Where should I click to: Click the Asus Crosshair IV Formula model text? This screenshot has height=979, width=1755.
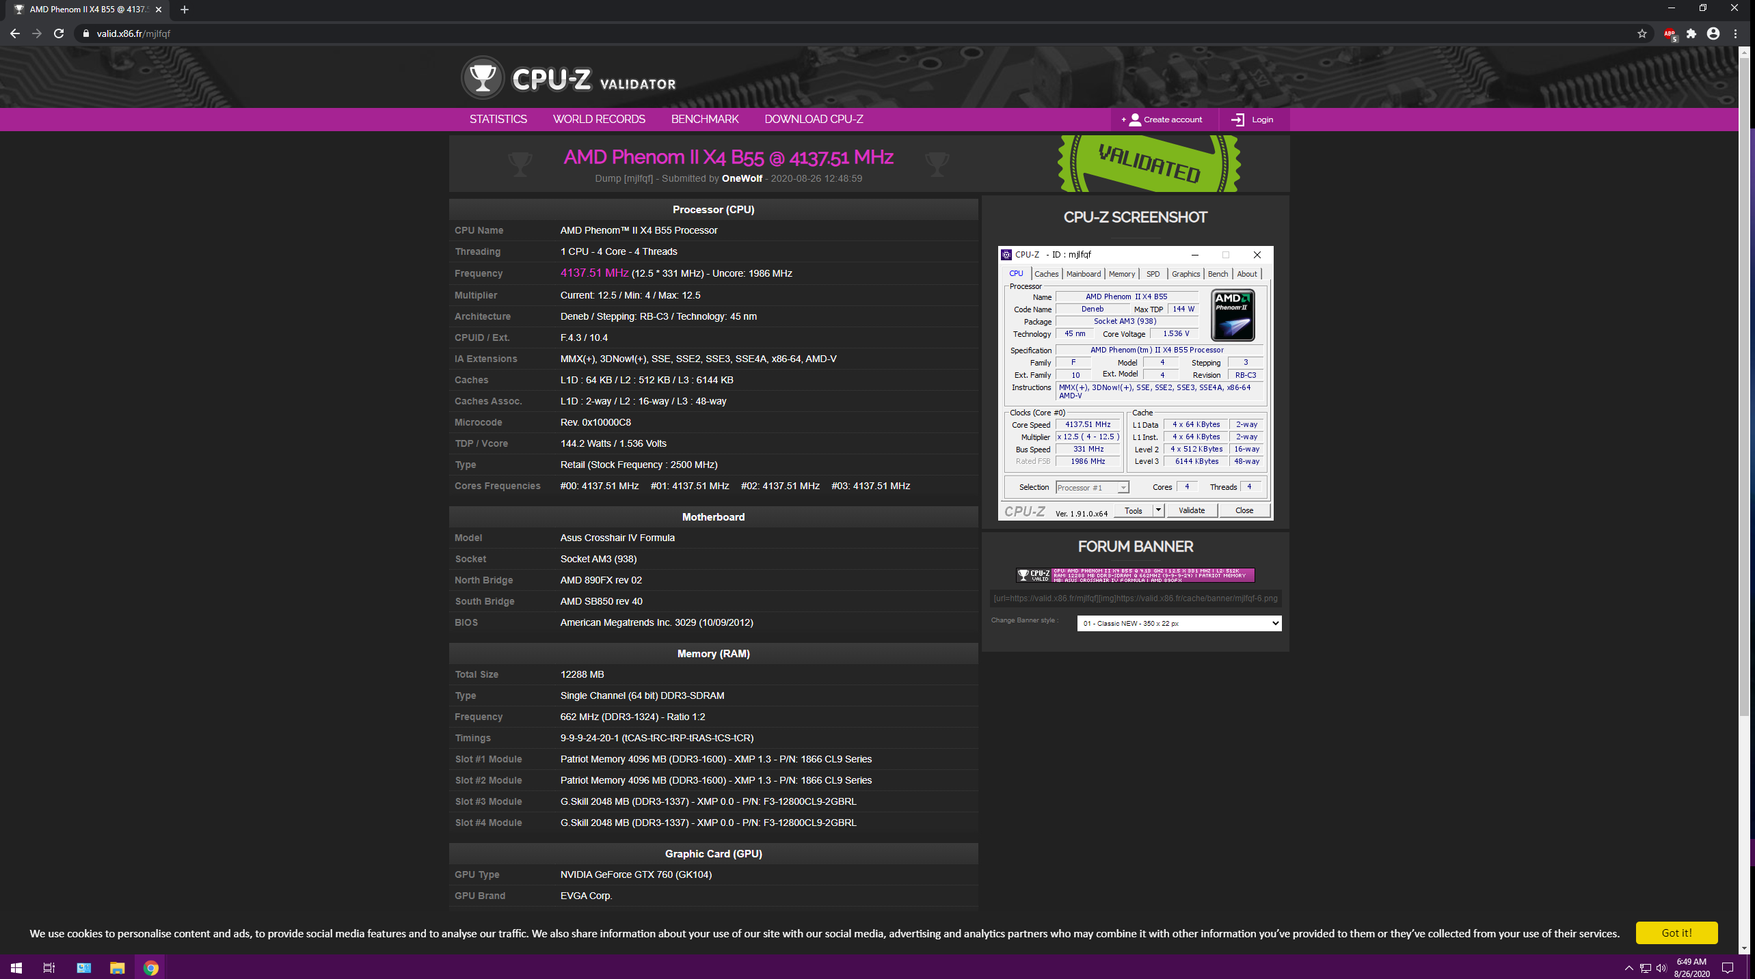(x=617, y=538)
